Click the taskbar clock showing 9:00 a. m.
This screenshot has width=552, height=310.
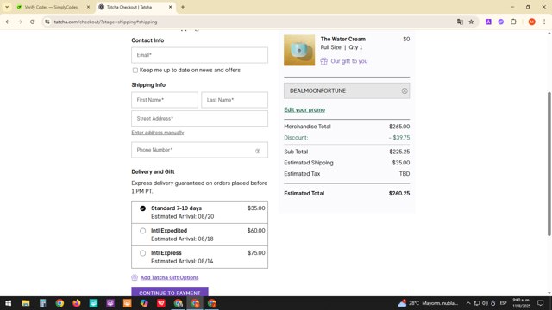pyautogui.click(x=521, y=303)
